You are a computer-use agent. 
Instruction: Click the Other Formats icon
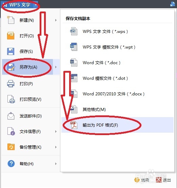[x=74, y=109]
